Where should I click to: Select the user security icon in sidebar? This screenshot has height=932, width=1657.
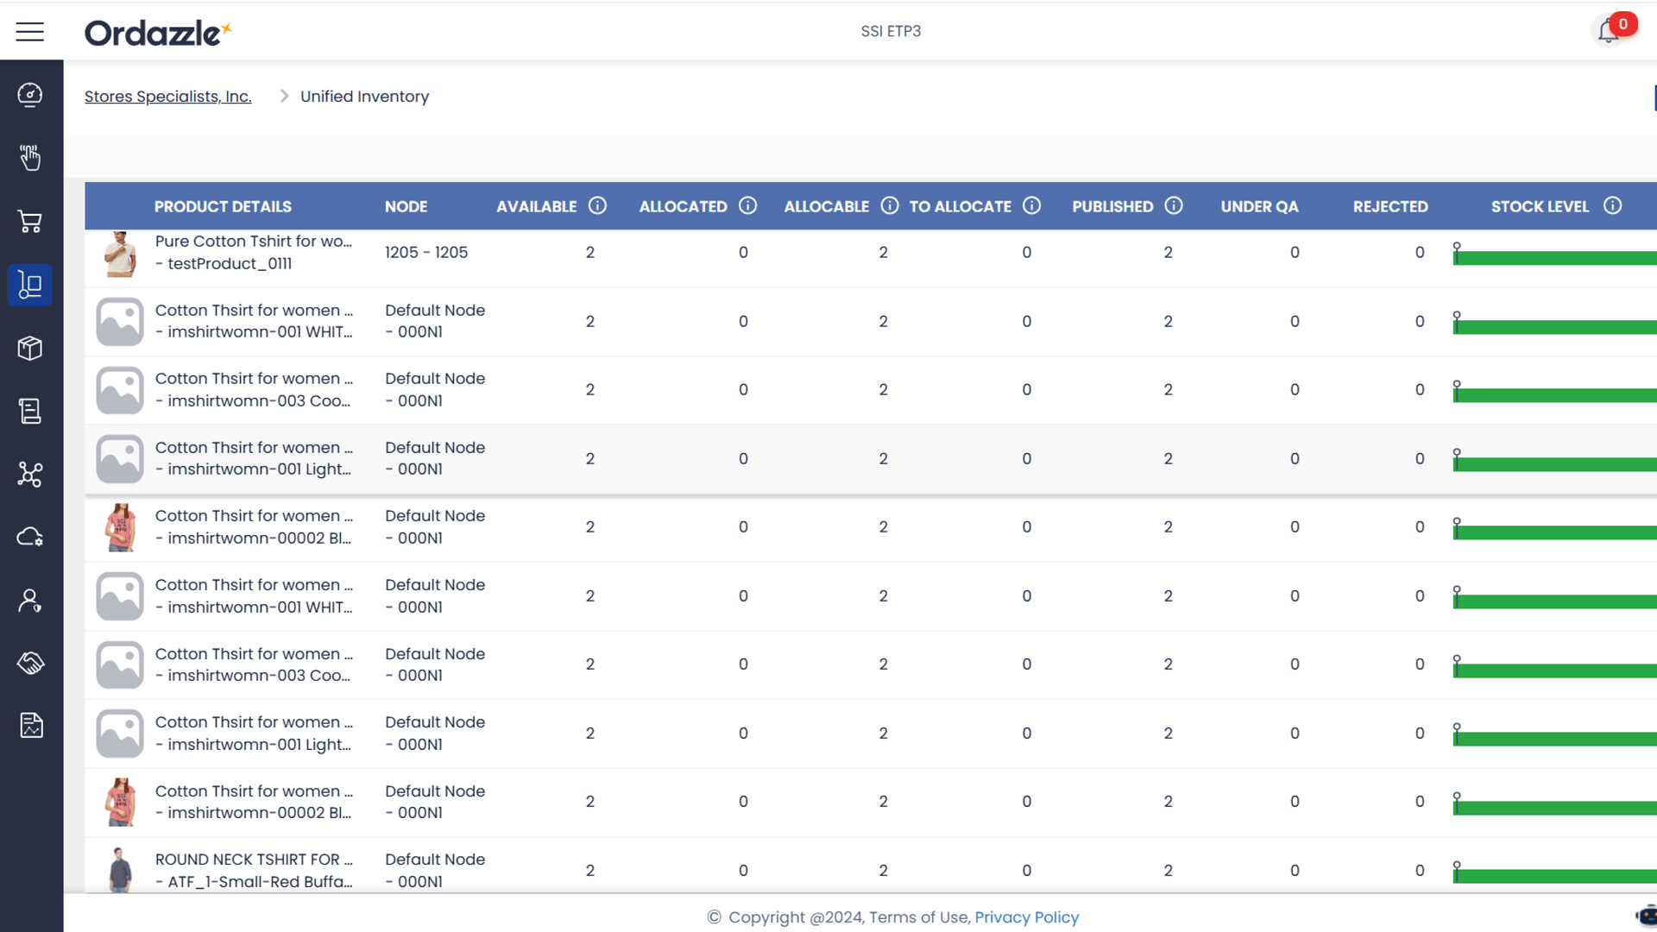[30, 600]
